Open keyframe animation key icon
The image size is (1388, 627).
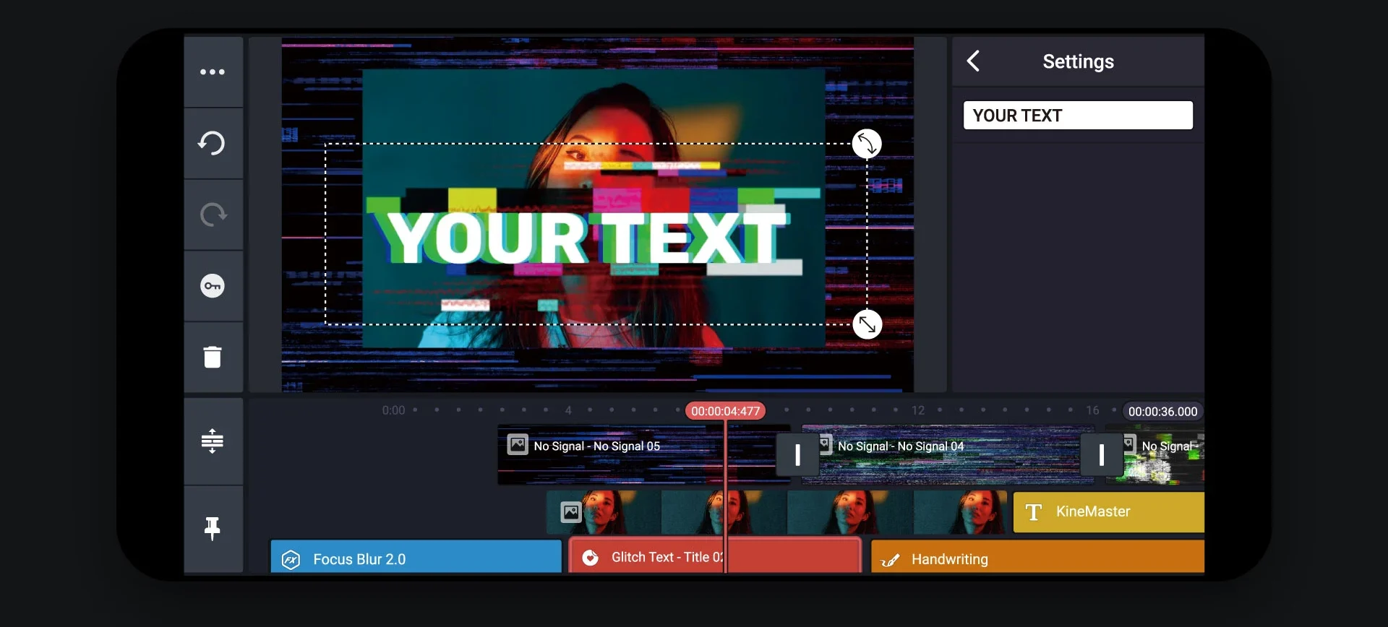tap(213, 286)
